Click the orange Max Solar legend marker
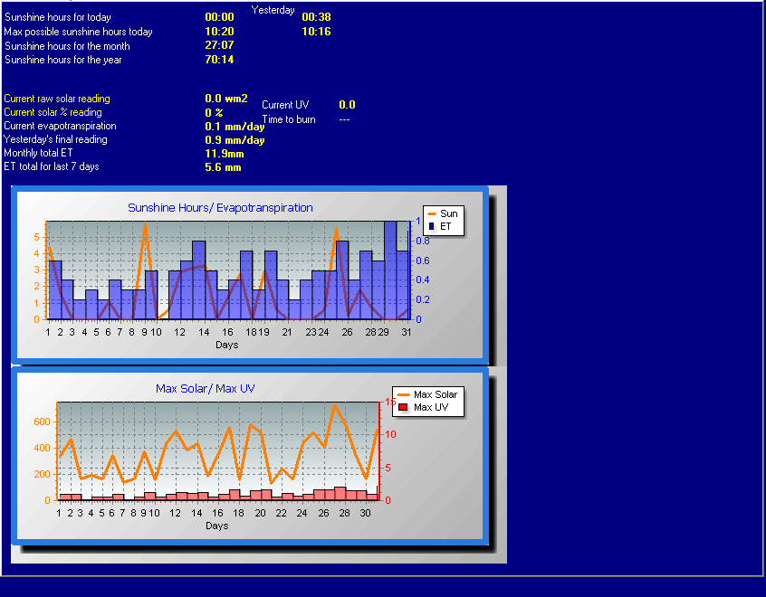This screenshot has height=597, width=766. pyautogui.click(x=403, y=394)
